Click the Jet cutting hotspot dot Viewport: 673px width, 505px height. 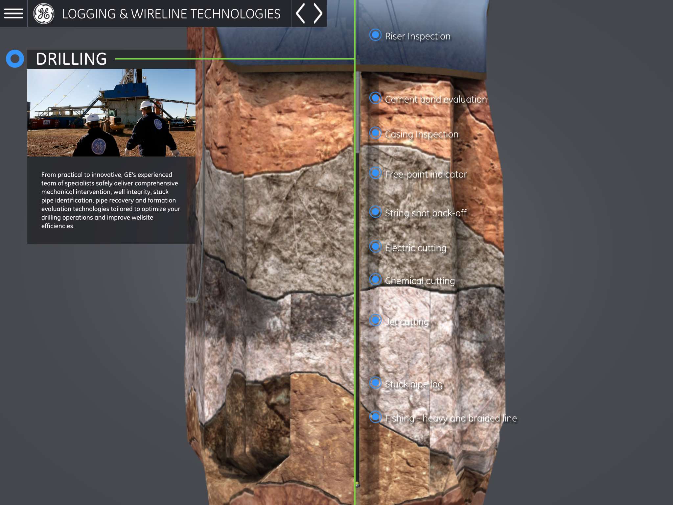pos(375,320)
